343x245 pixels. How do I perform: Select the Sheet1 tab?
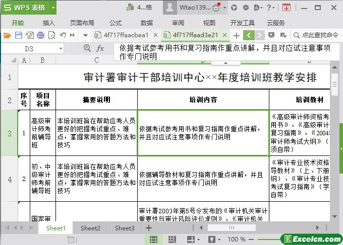(56, 228)
